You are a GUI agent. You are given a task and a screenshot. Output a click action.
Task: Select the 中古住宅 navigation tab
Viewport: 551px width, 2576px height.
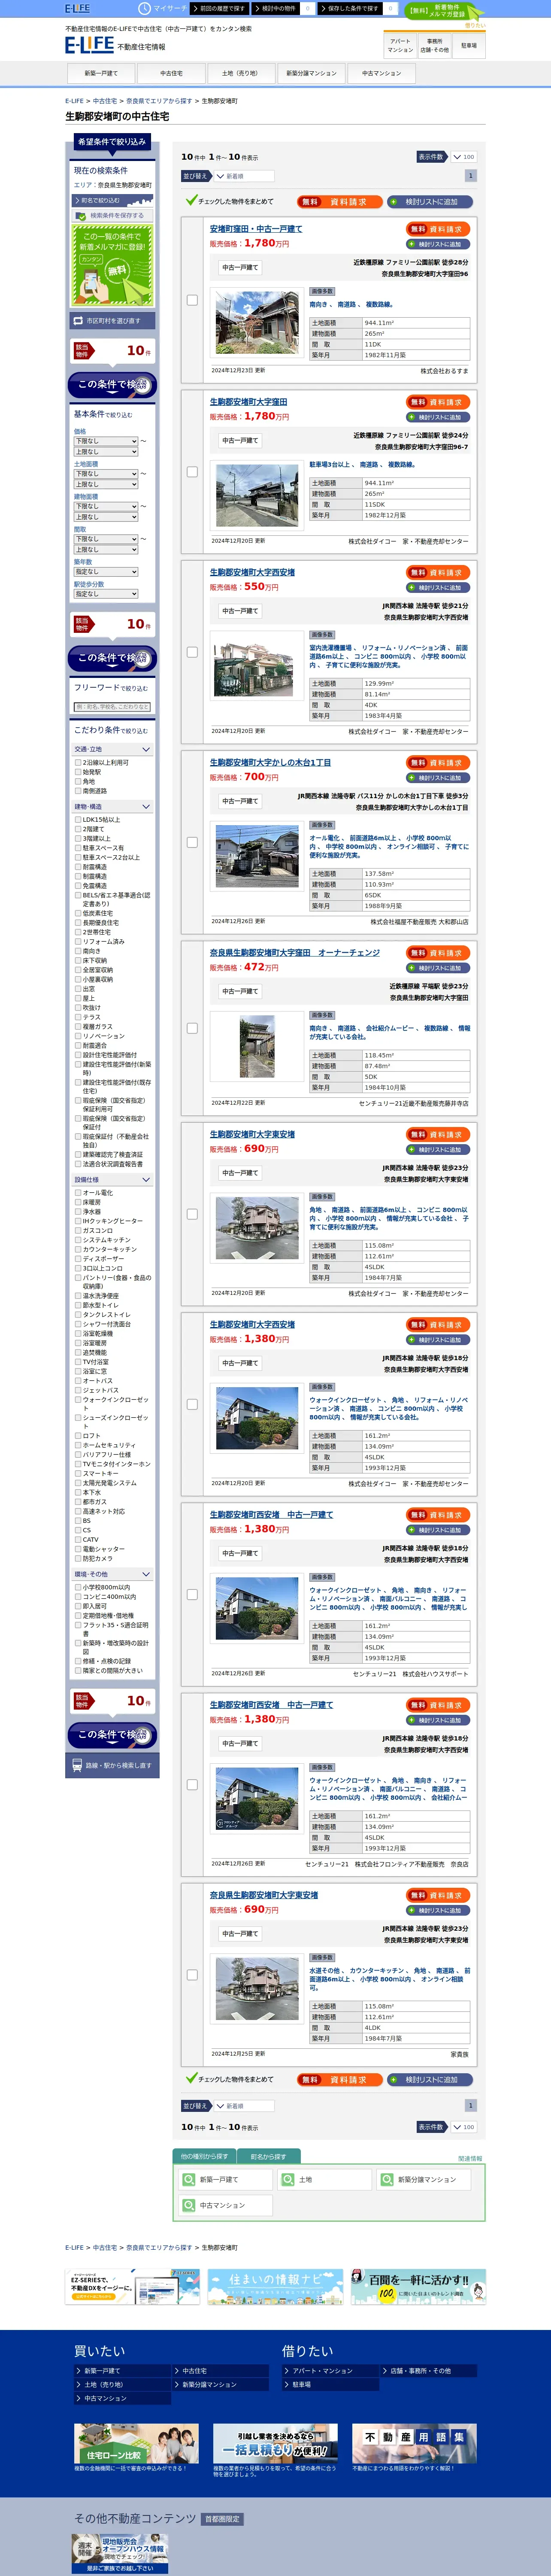[171, 73]
